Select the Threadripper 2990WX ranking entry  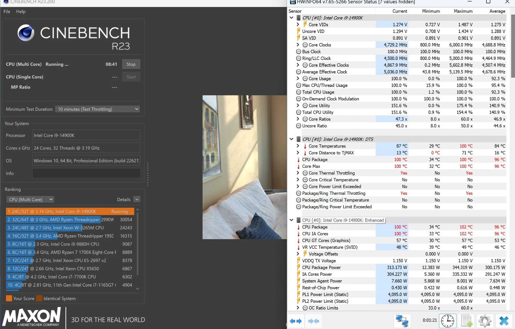tap(70, 219)
